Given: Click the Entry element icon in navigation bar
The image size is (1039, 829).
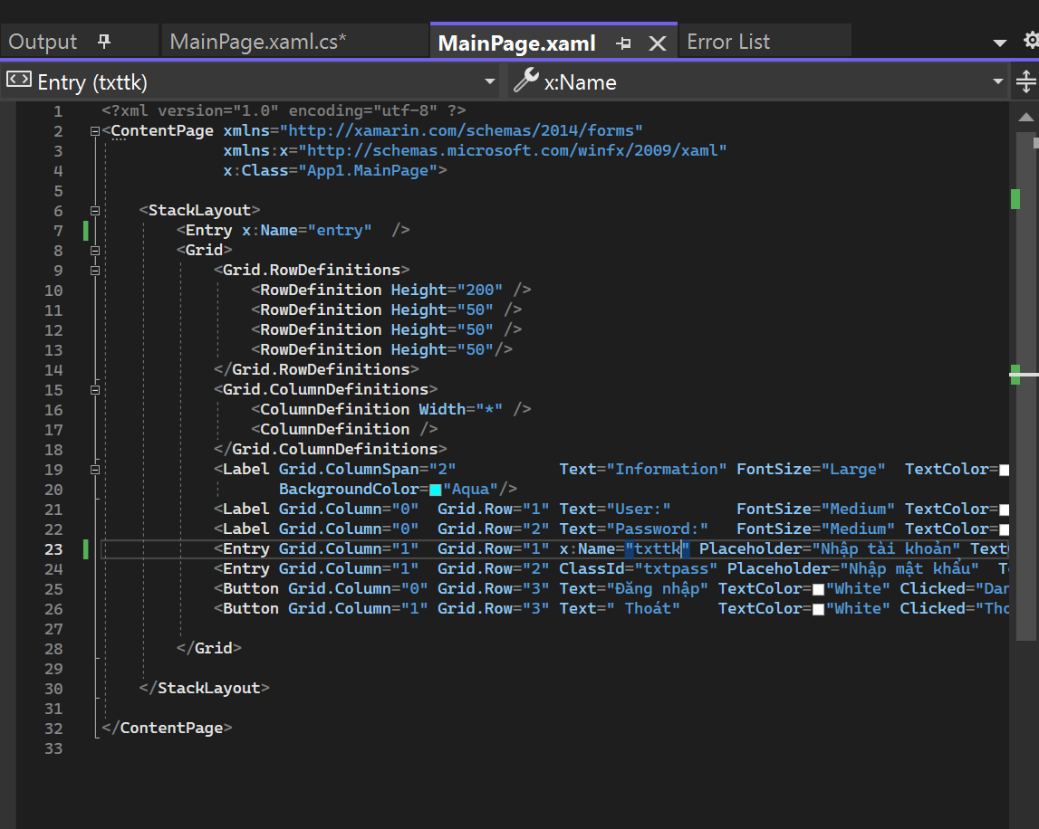Looking at the screenshot, I should pyautogui.click(x=19, y=81).
